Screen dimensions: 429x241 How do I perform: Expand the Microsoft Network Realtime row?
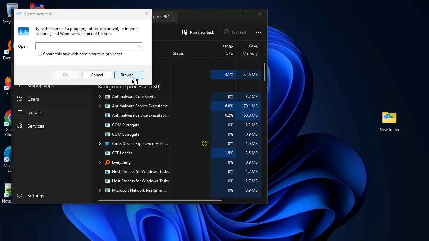click(100, 190)
